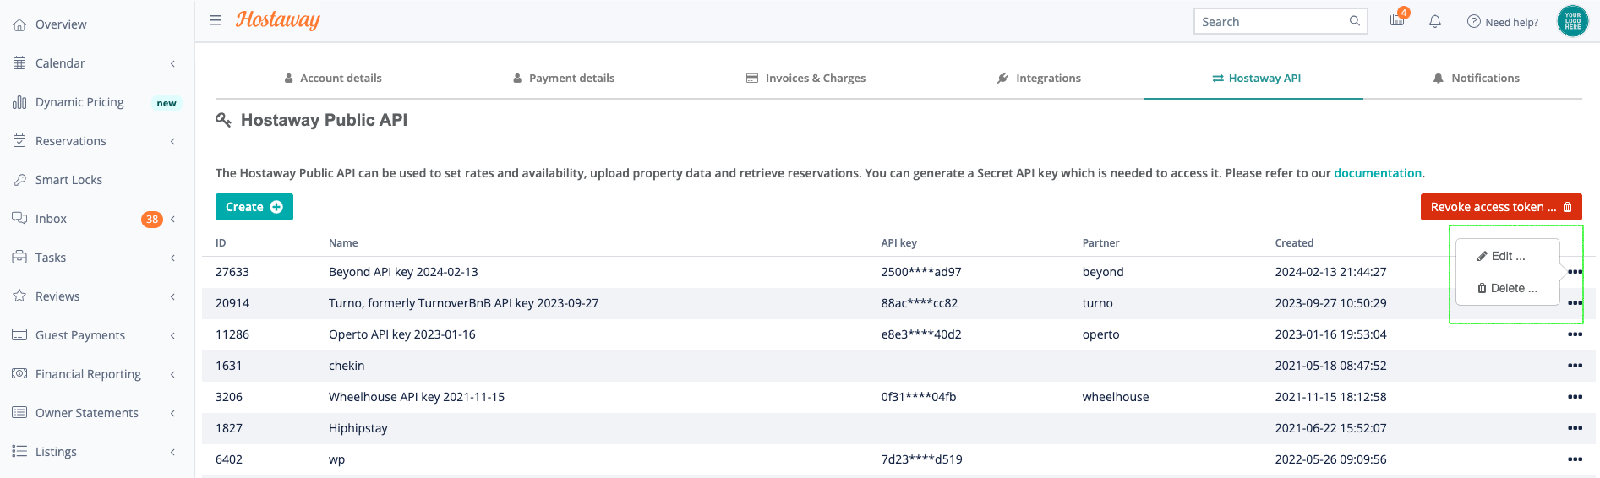Switch to the Payment details tab
Image resolution: width=1600 pixels, height=478 pixels.
564,79
